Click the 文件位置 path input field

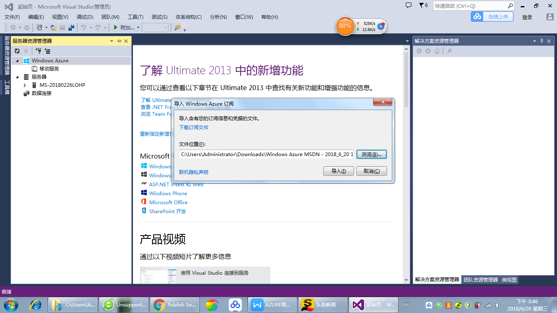267,154
